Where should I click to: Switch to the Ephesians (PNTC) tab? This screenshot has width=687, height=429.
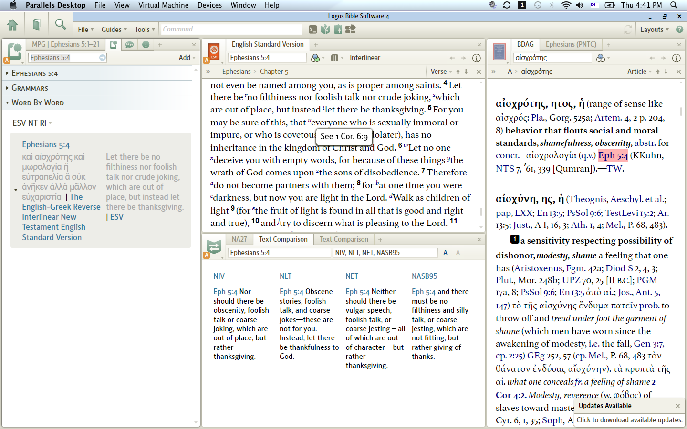[x=571, y=44]
